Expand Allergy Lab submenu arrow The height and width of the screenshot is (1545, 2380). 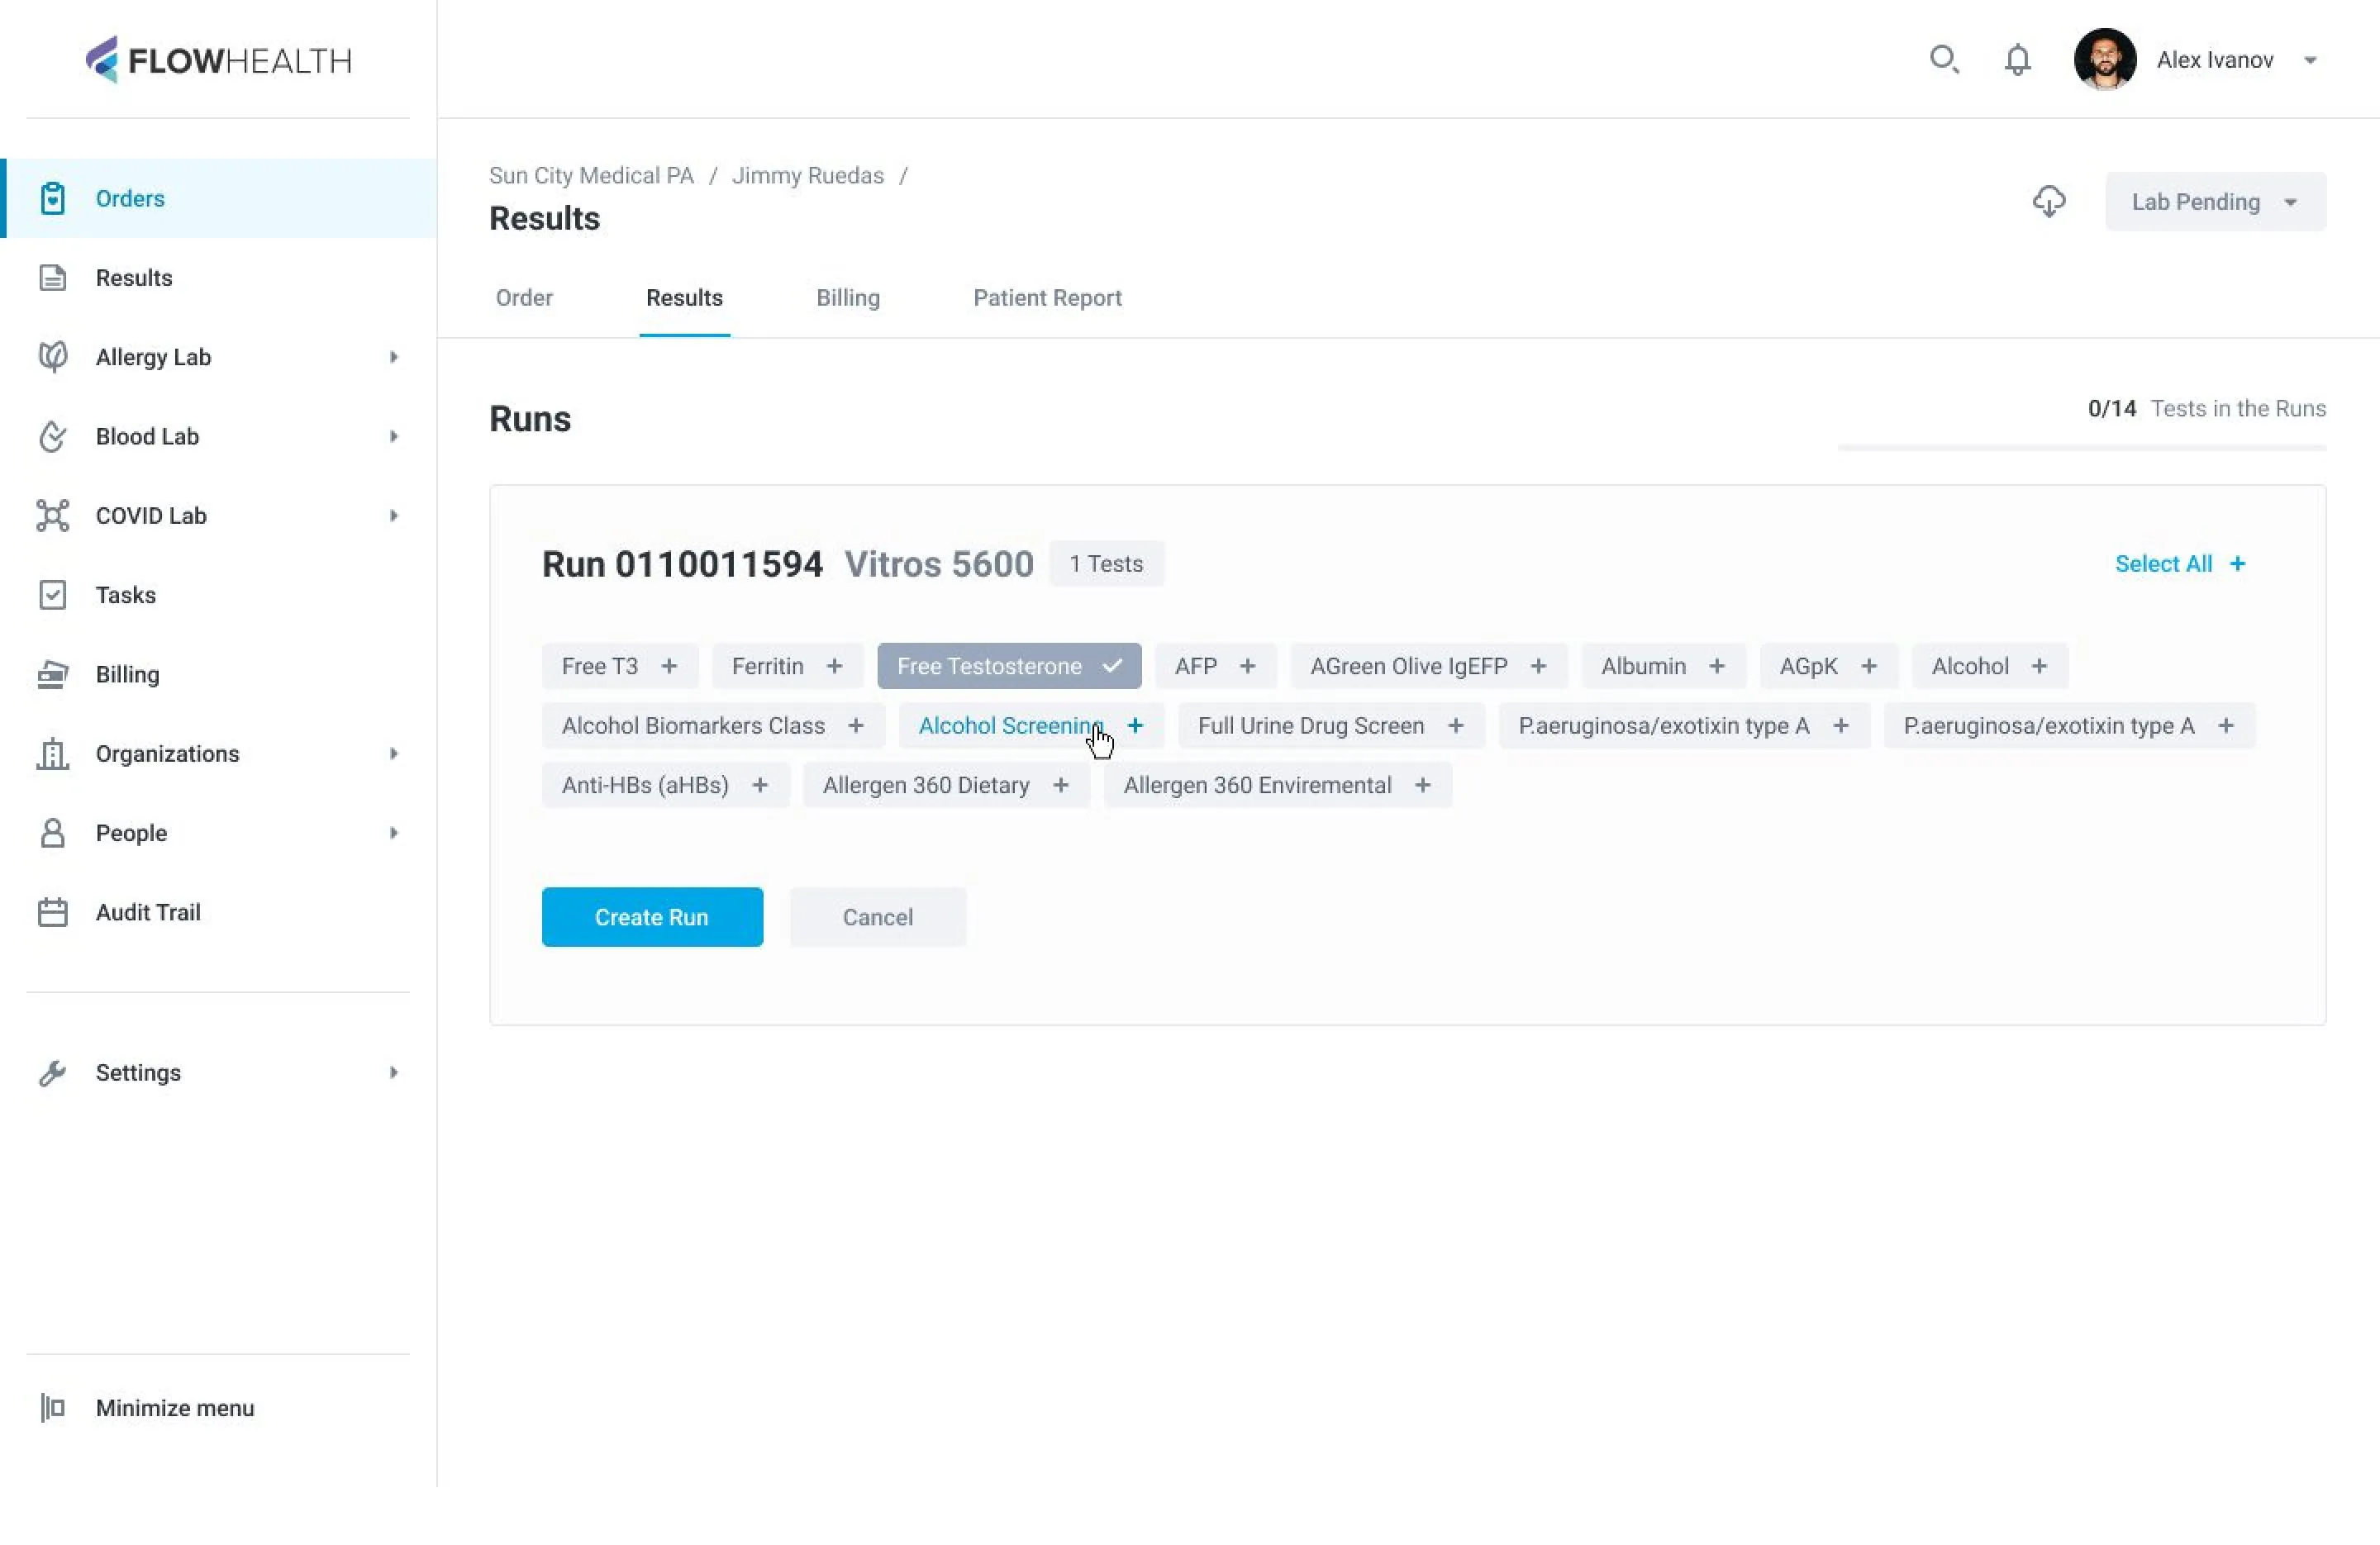tap(393, 357)
